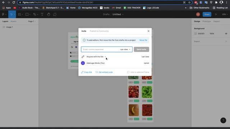The height and width of the screenshot is (129, 230).
Task: Switch to the Inspect tab
Action: tap(216, 21)
